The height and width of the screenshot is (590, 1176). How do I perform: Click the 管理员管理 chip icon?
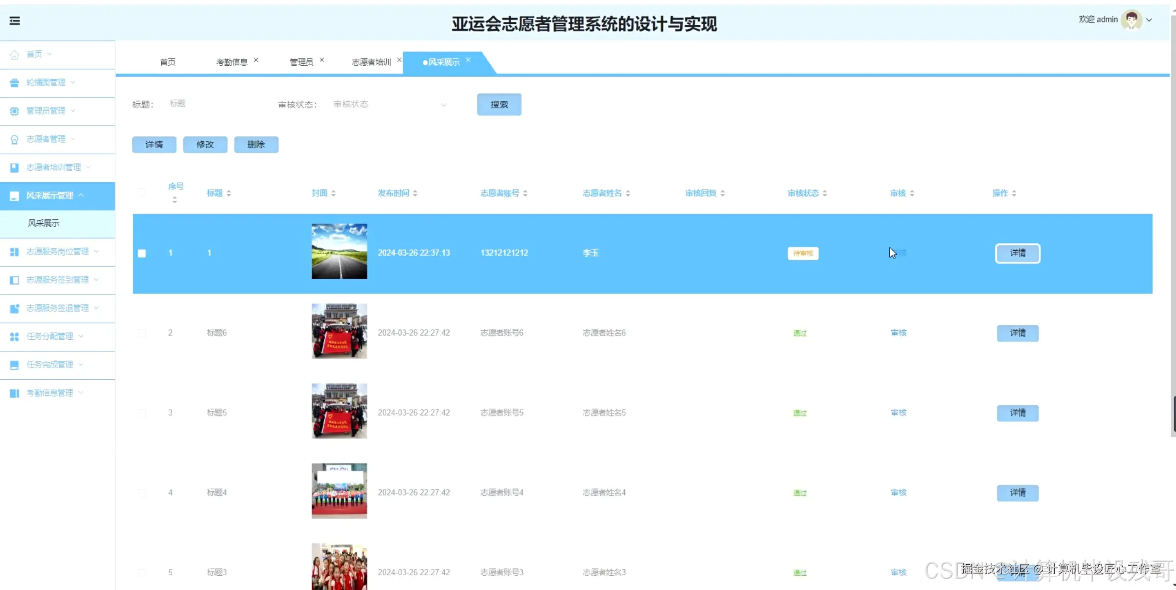pos(15,111)
